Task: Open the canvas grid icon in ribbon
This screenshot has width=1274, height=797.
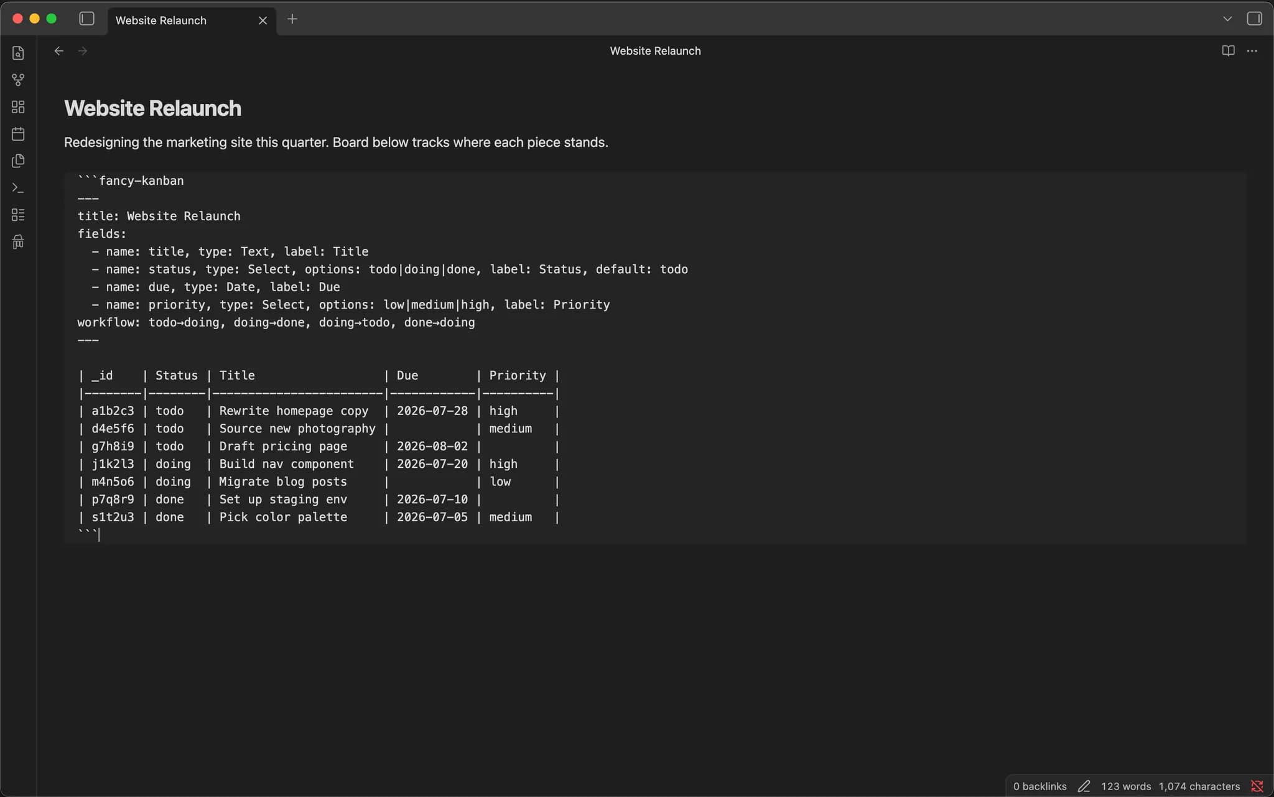Action: (x=18, y=107)
